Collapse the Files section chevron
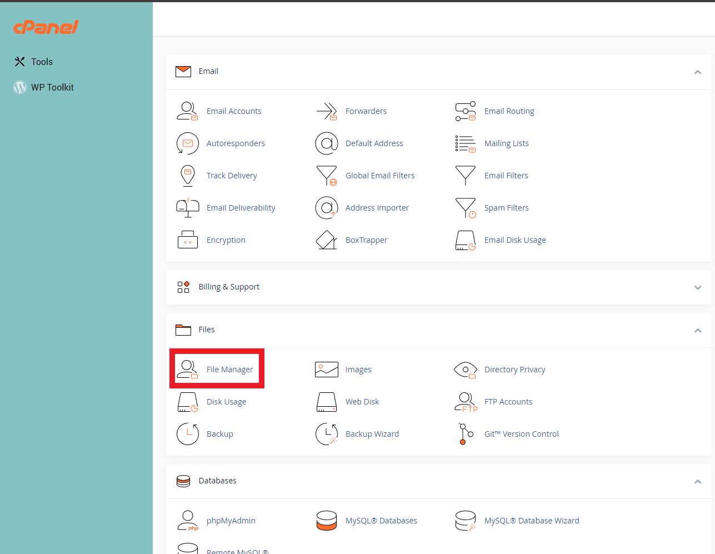 pos(698,331)
